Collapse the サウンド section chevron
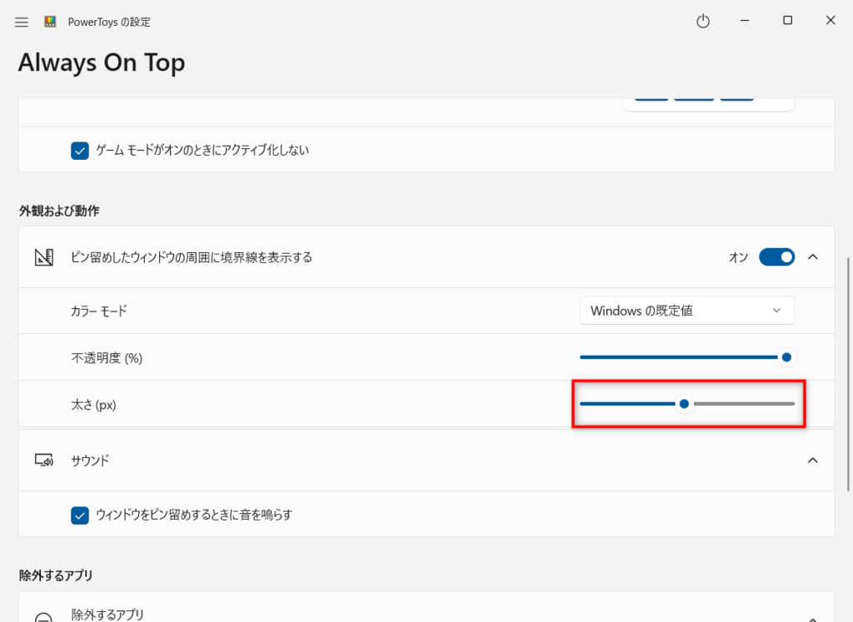The width and height of the screenshot is (853, 622). (813, 460)
